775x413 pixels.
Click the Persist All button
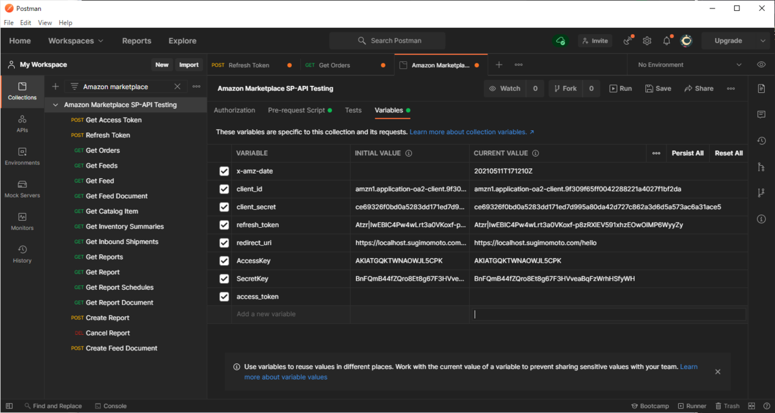[x=687, y=153]
